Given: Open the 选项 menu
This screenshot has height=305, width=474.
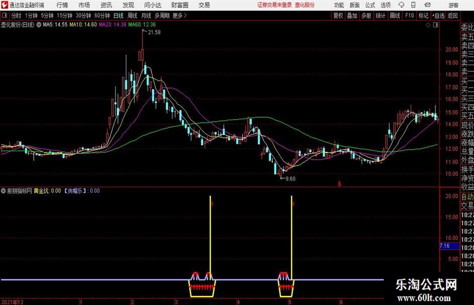Looking at the screenshot, I should [385, 5].
